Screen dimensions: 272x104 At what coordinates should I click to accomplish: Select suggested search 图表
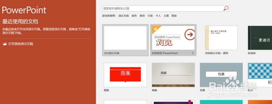coord(174,16)
